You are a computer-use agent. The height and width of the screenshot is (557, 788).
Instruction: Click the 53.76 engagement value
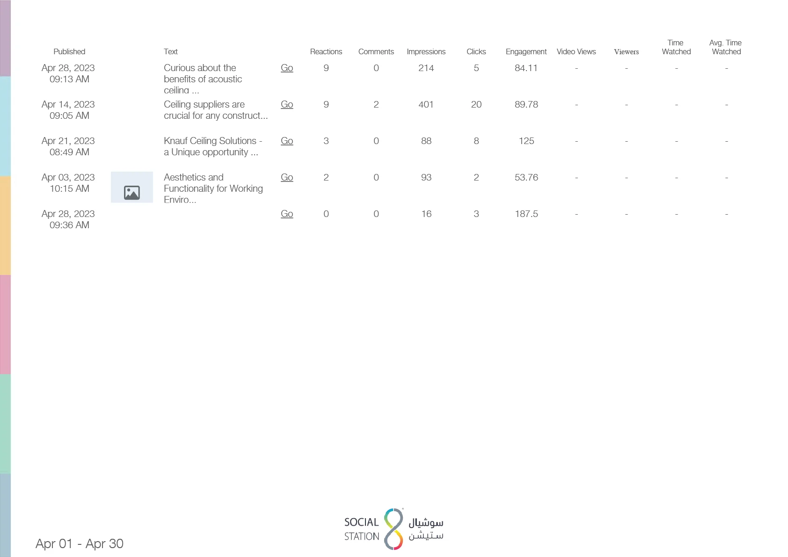coord(526,177)
